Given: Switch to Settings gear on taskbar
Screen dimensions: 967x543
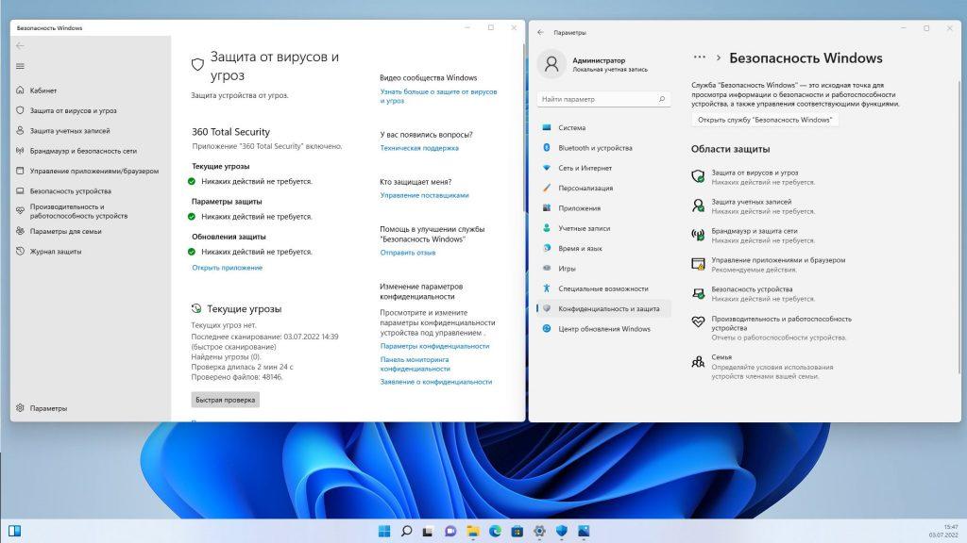Looking at the screenshot, I should pyautogui.click(x=539, y=531).
